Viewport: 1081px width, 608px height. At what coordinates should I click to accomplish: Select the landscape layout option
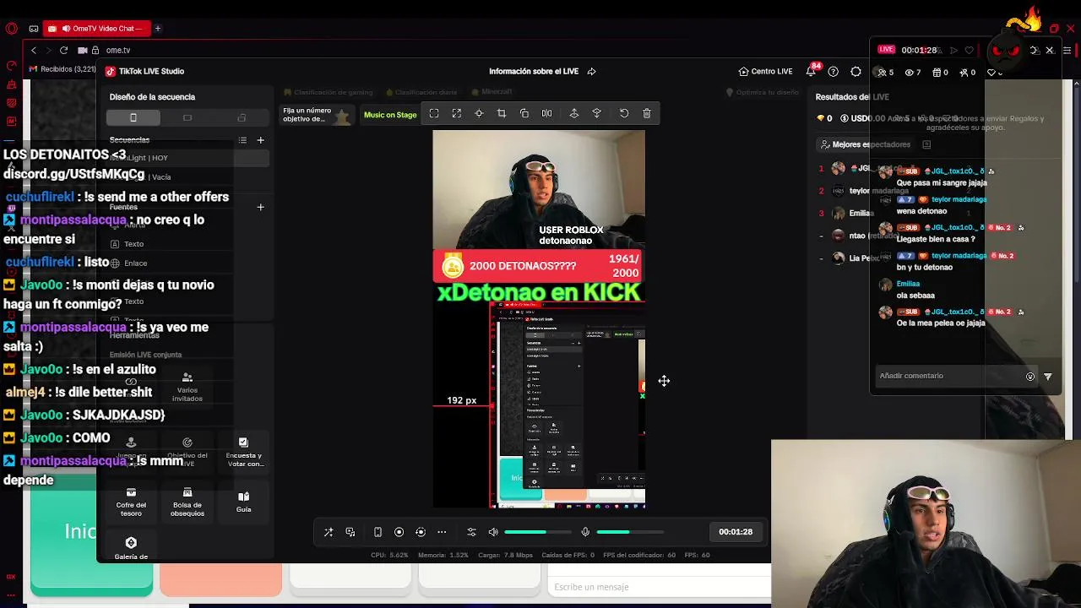[x=187, y=117]
